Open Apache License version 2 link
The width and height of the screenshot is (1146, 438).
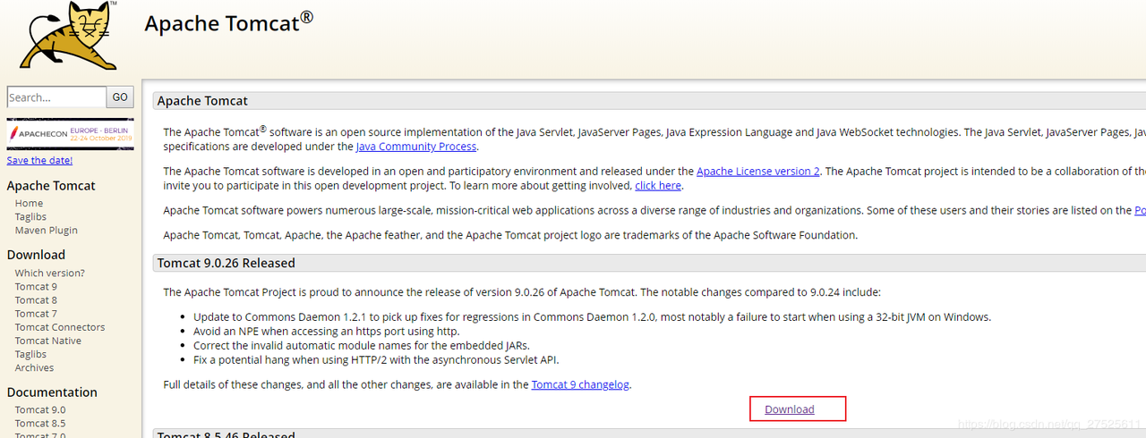coord(757,171)
